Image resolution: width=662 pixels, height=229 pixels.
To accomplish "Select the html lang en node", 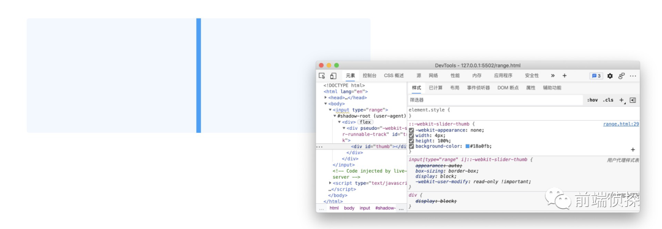I will tap(346, 91).
